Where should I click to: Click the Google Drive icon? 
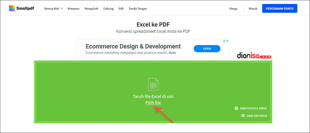(x=236, y=109)
